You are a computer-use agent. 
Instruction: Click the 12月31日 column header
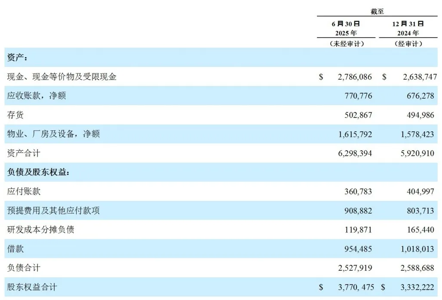point(408,24)
